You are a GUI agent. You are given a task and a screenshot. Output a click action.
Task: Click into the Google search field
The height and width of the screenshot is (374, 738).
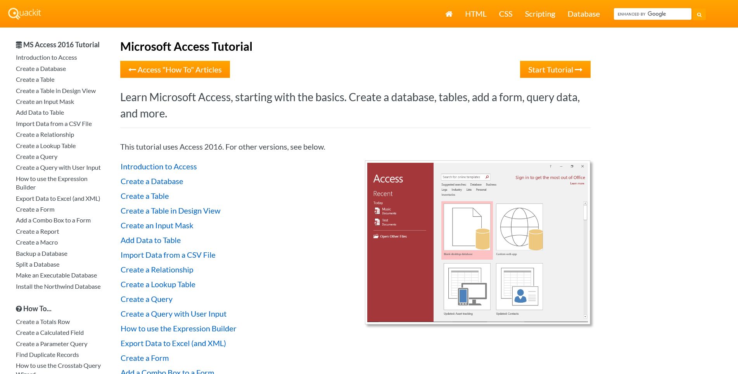click(652, 14)
